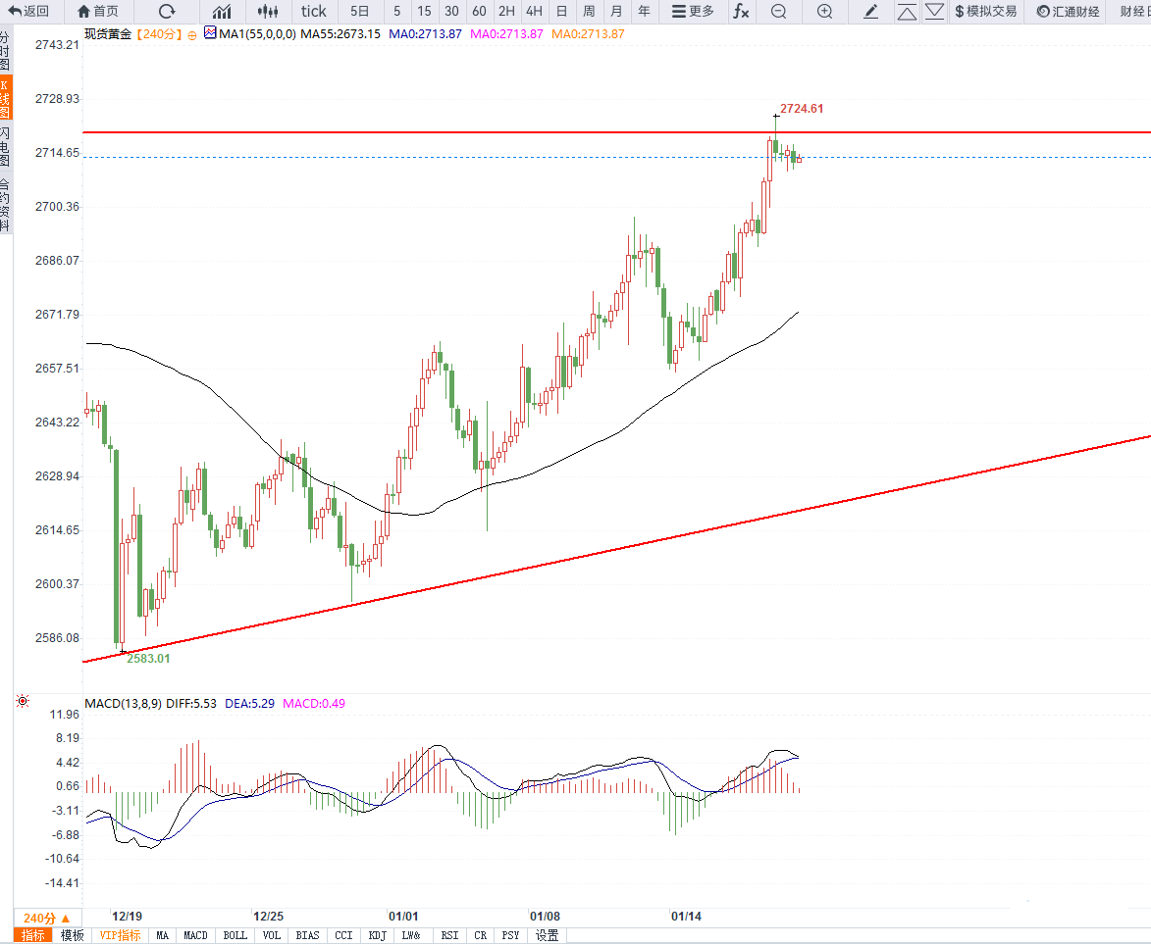Select the monthly 月 timeframe
Image resolution: width=1151 pixels, height=946 pixels.
point(616,11)
